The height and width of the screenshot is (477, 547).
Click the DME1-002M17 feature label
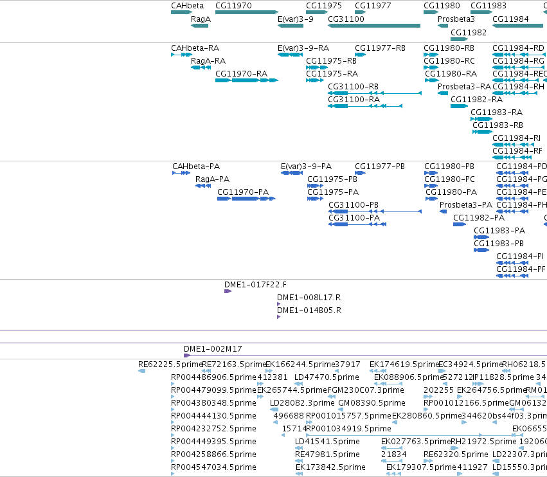[x=213, y=349]
